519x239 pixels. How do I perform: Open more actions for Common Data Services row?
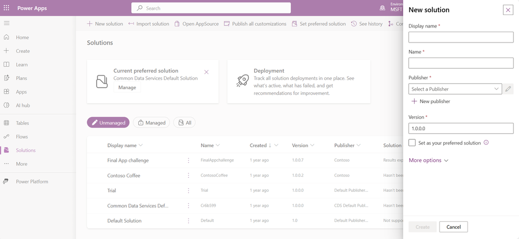pos(189,206)
